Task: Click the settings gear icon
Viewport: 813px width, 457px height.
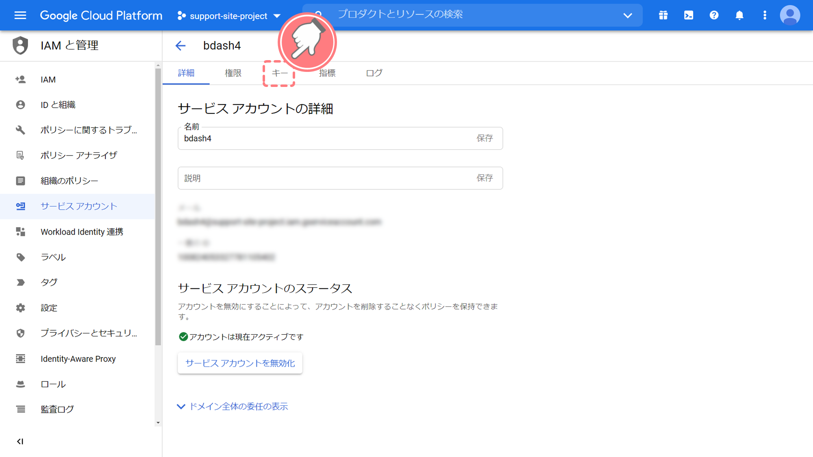Action: click(x=20, y=308)
